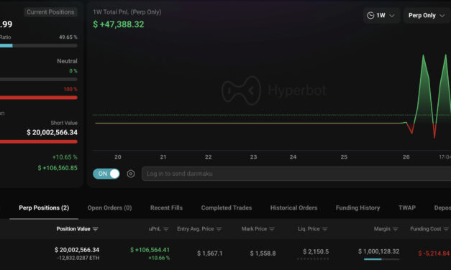Click the date 23 on chart axis

pos(253,157)
